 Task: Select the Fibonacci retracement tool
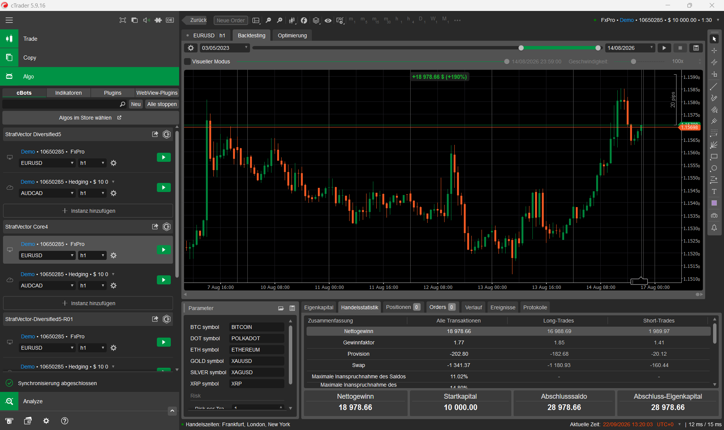pyautogui.click(x=714, y=133)
